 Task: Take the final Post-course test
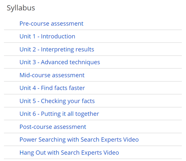[x=53, y=127]
